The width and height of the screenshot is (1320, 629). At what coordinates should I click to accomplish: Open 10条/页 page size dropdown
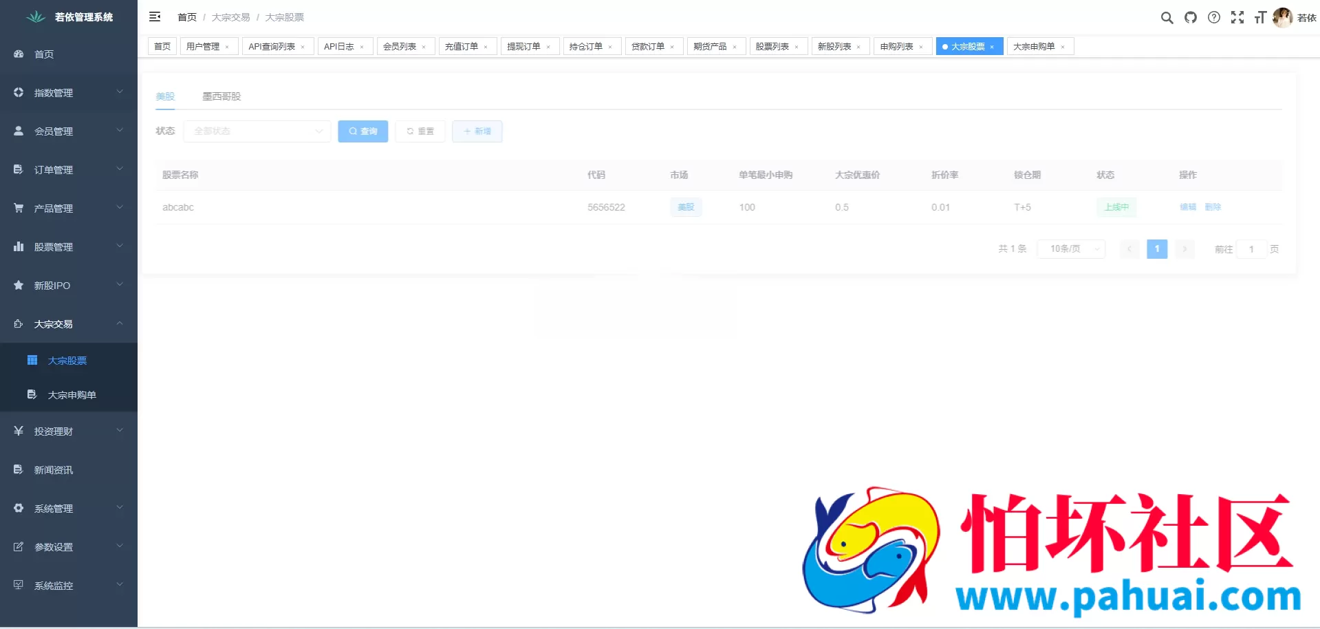tap(1072, 248)
